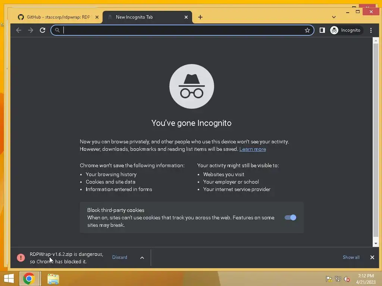382x286 pixels.
Task: Switch to the GitHub stascorp/rdpwrap tab
Action: (58, 17)
